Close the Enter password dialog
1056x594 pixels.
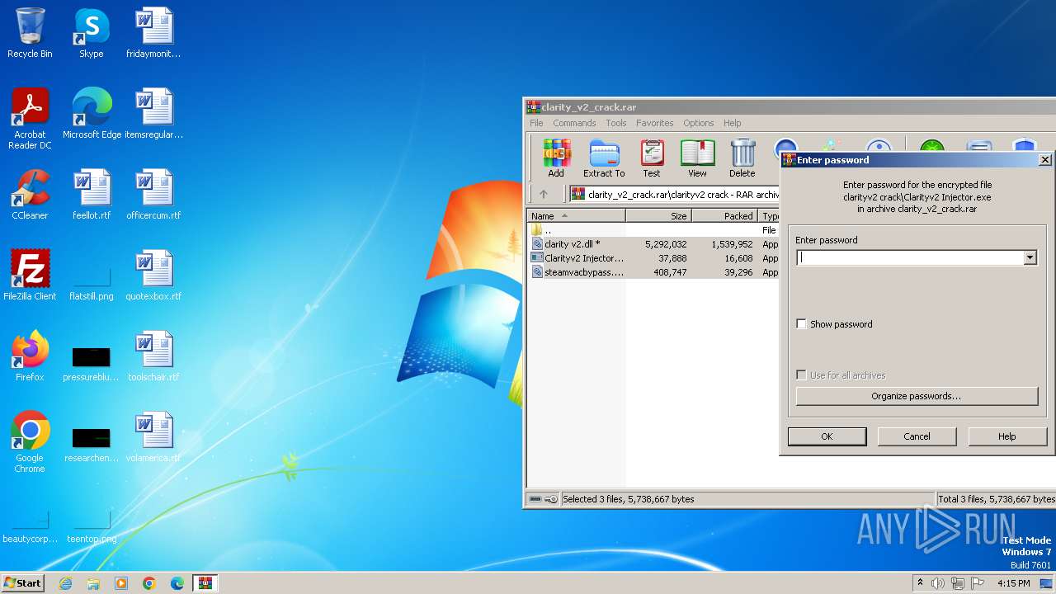1044,160
